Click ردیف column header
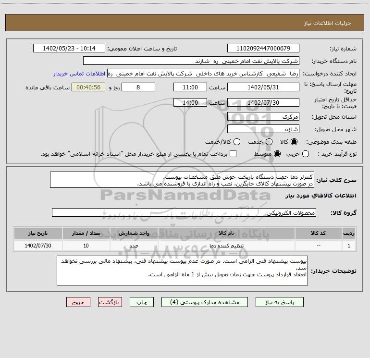 pyautogui.click(x=349, y=233)
